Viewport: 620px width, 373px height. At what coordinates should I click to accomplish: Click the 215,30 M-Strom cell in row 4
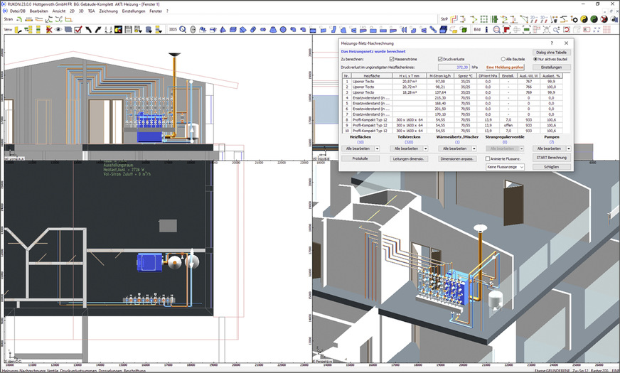440,98
